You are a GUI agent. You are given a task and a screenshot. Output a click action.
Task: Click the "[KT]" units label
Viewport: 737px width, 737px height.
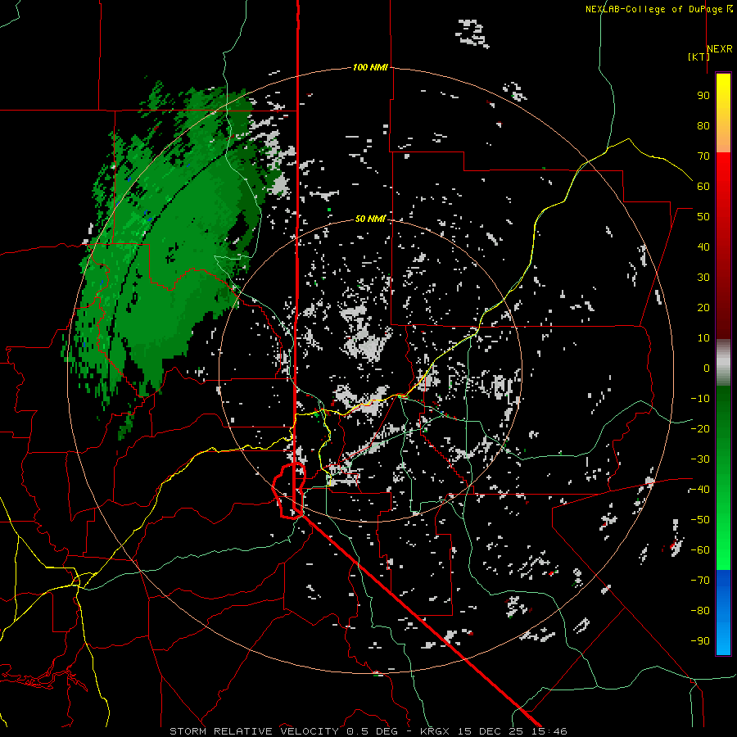point(699,57)
